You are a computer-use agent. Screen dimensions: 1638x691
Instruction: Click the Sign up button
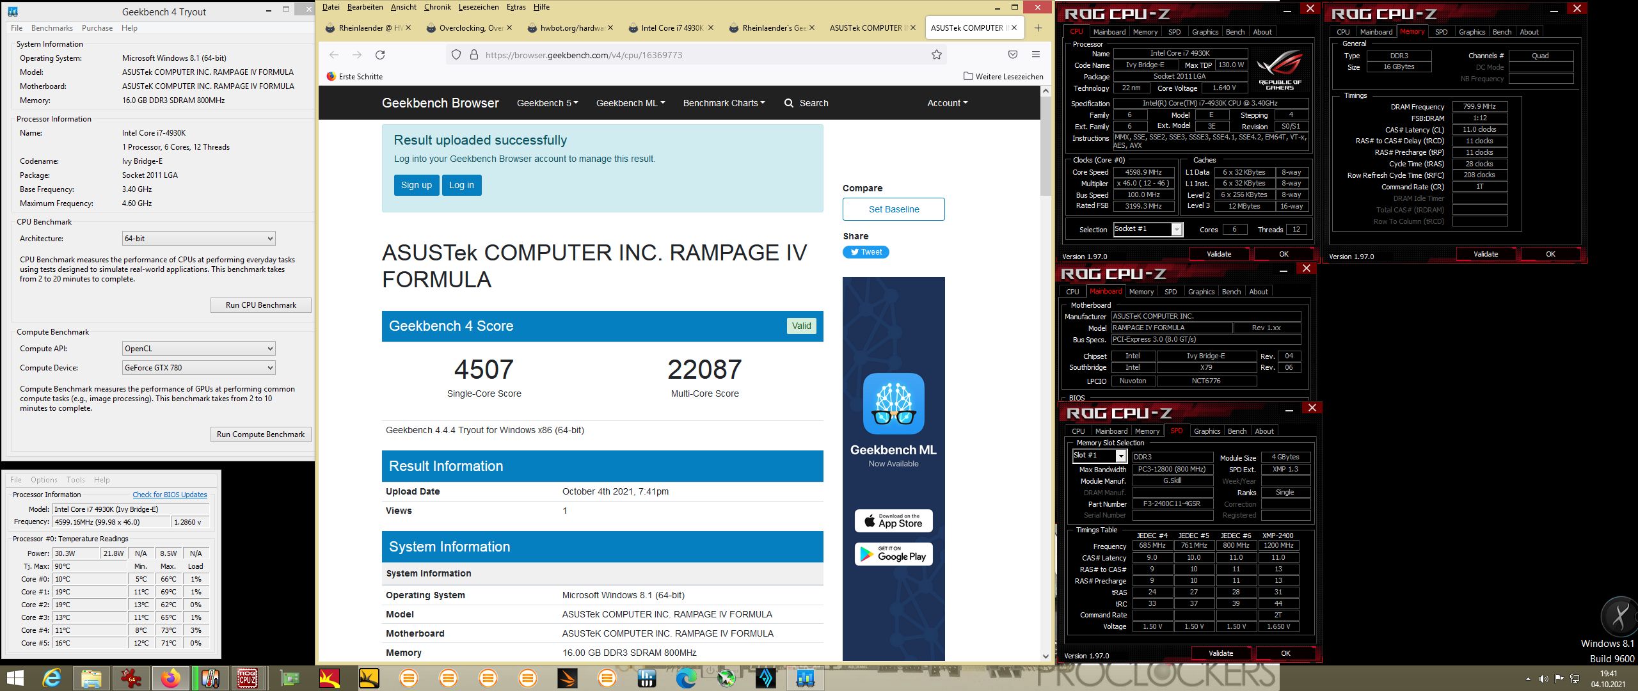[417, 185]
